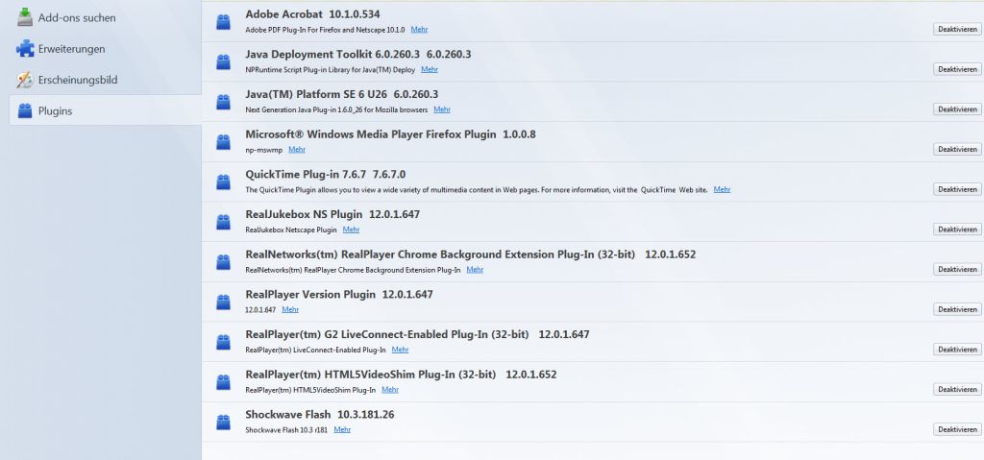Click the Adobe Acrobat plugin lego icon
Image resolution: width=984 pixels, height=460 pixels.
(224, 22)
